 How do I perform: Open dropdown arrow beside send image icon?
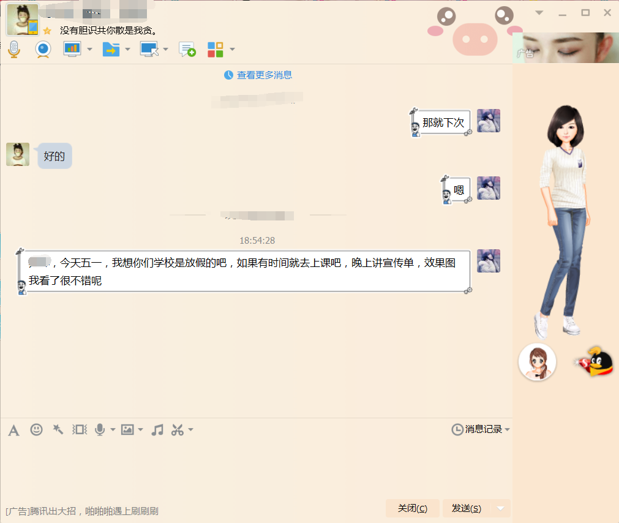click(141, 430)
